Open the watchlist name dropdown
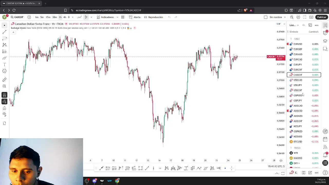Image resolution: width=329 pixels, height=185 pixels. [294, 25]
